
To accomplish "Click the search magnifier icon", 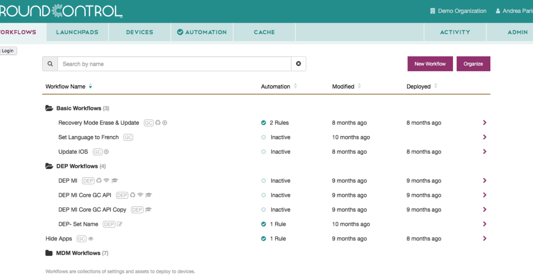I will pyautogui.click(x=50, y=64).
